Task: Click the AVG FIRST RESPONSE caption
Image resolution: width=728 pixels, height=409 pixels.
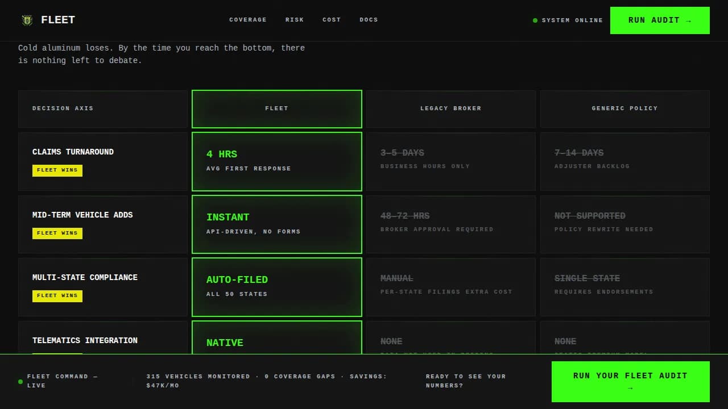Action: pos(249,169)
